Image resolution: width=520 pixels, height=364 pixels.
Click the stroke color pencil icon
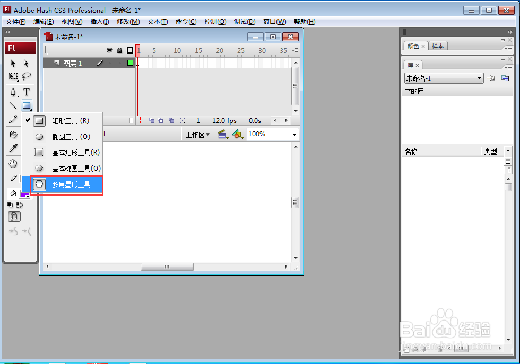pyautogui.click(x=13, y=178)
